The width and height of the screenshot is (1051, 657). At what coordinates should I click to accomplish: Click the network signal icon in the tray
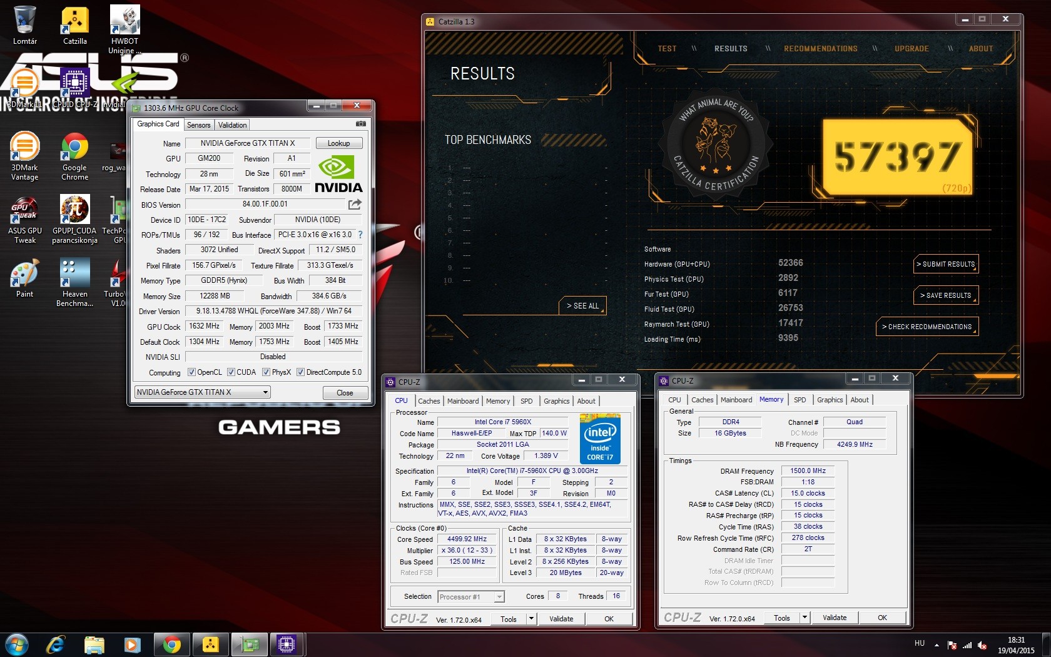point(968,645)
